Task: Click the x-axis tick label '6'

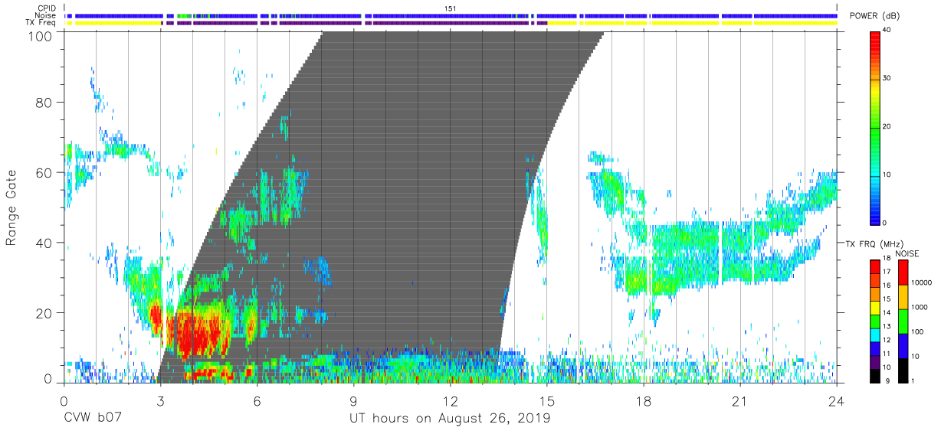Action: pos(257,402)
